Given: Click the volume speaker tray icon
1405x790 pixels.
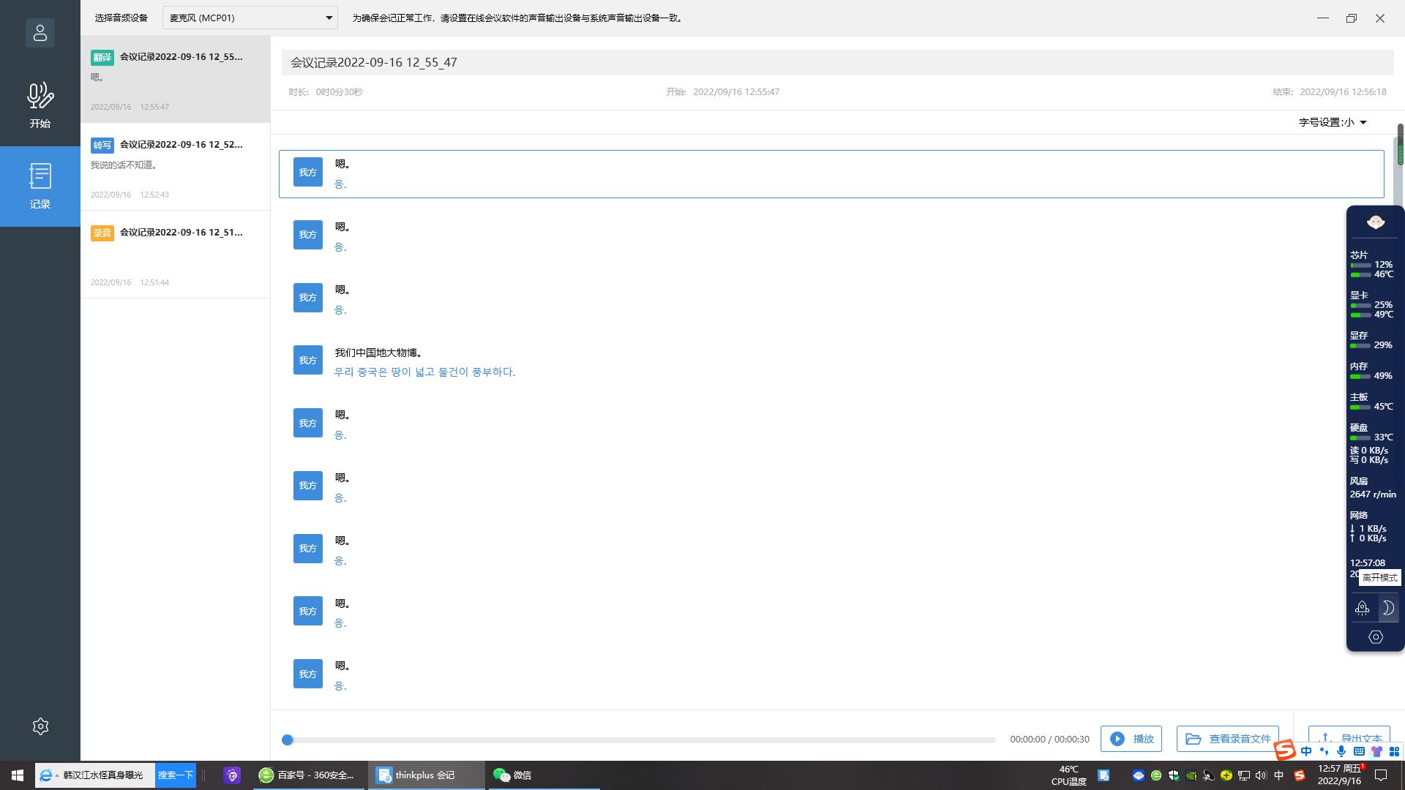Looking at the screenshot, I should [x=1261, y=775].
